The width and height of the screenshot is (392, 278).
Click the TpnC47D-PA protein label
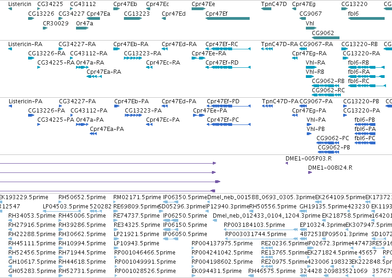tap(280, 101)
